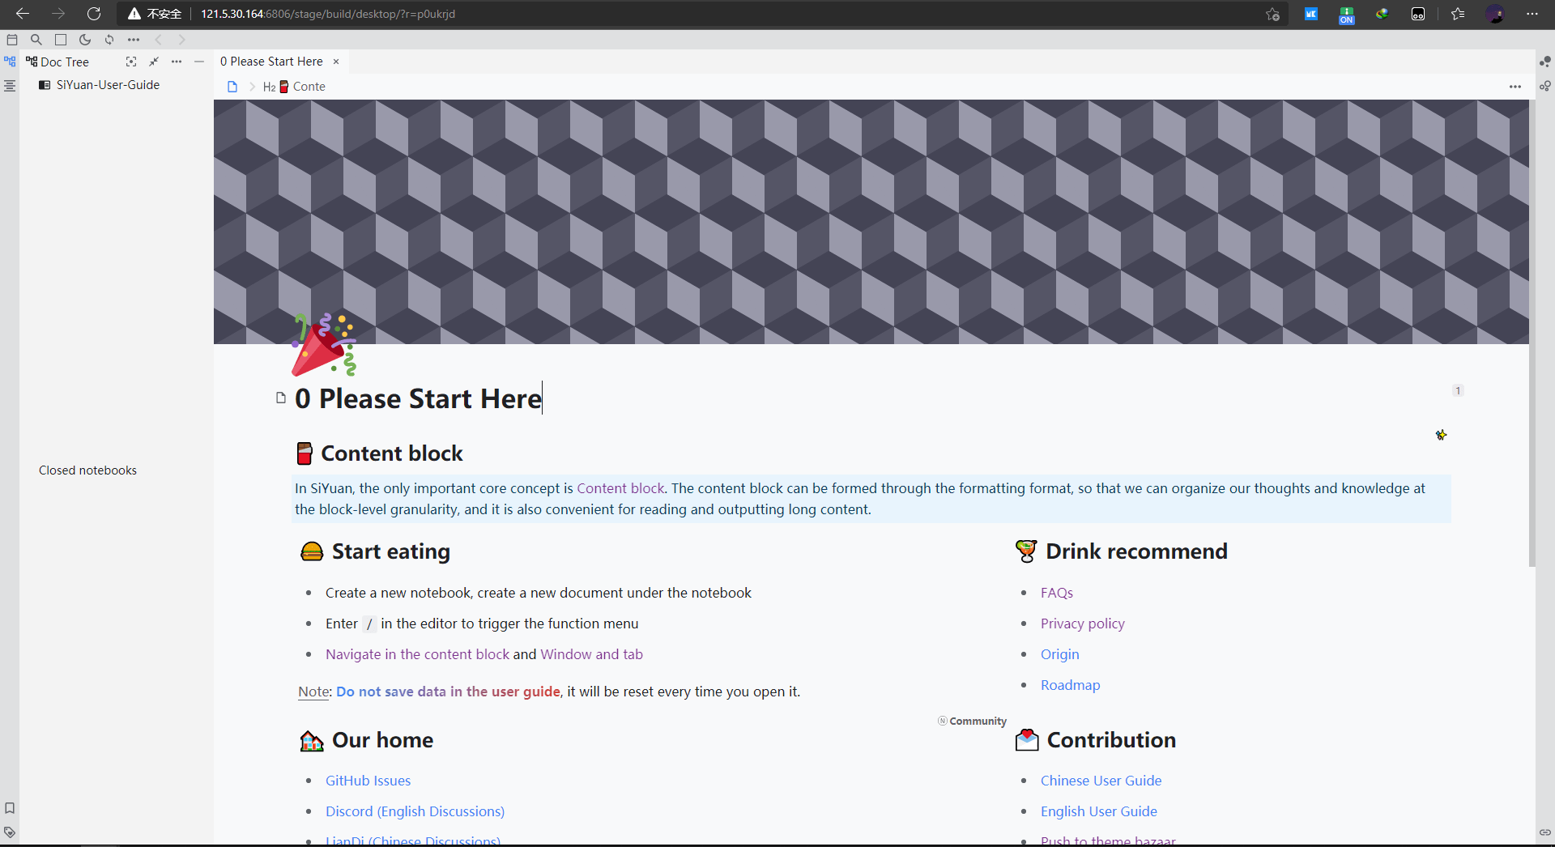Click the Tampermonkey extension icon
The width and height of the screenshot is (1555, 847).
pyautogui.click(x=1418, y=14)
